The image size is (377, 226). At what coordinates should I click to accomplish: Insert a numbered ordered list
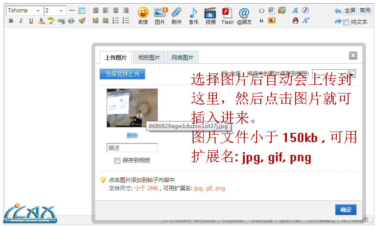pos(116,21)
